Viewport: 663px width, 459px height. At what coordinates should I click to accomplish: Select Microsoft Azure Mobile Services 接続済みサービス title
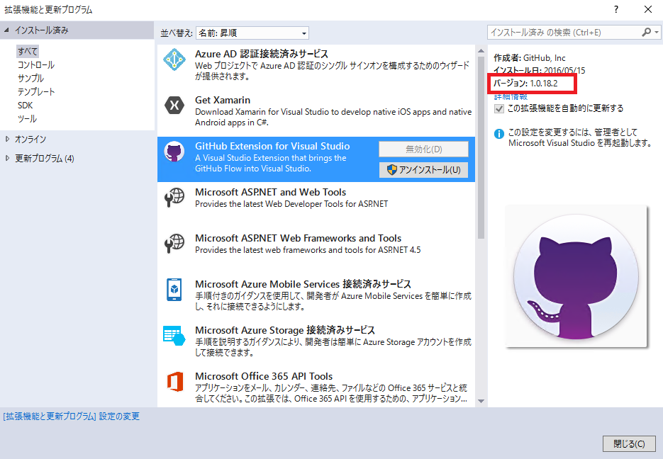click(x=303, y=284)
